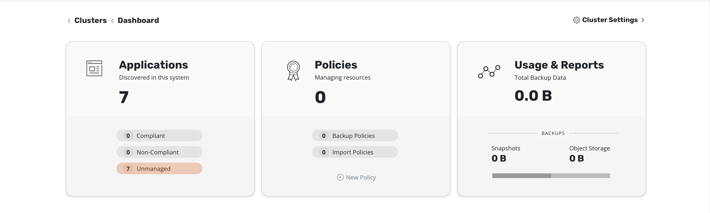This screenshot has height=213, width=710.
Task: Show Non-Compliant applications
Action: [159, 152]
